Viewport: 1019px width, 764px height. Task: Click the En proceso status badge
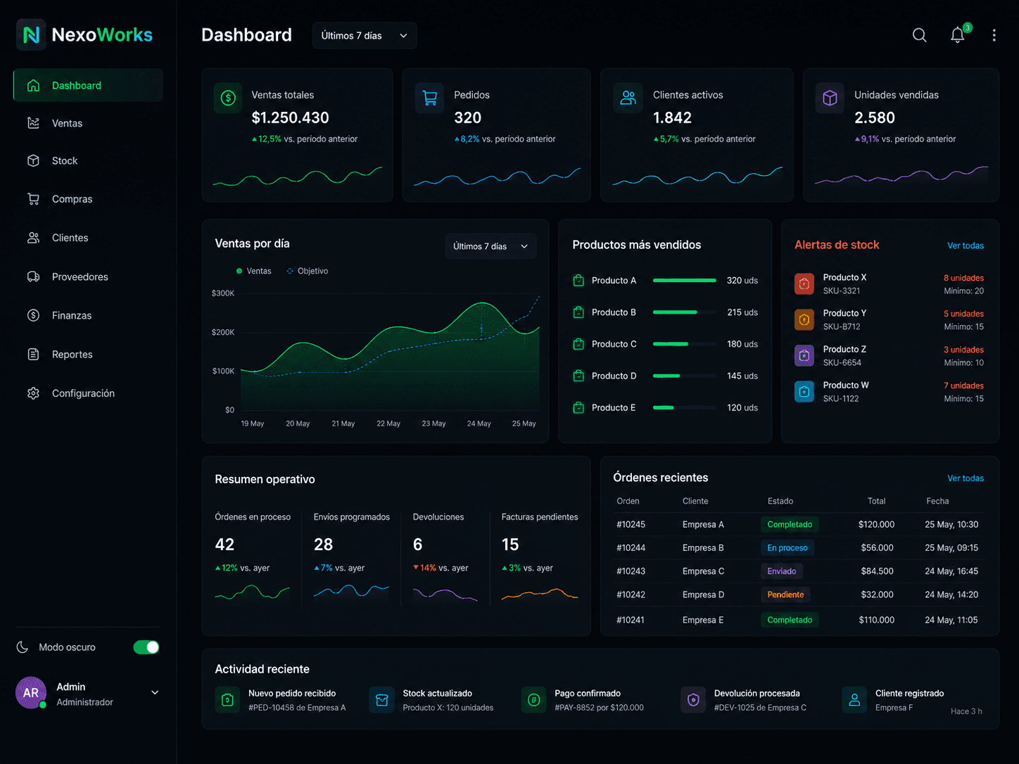[x=787, y=547]
